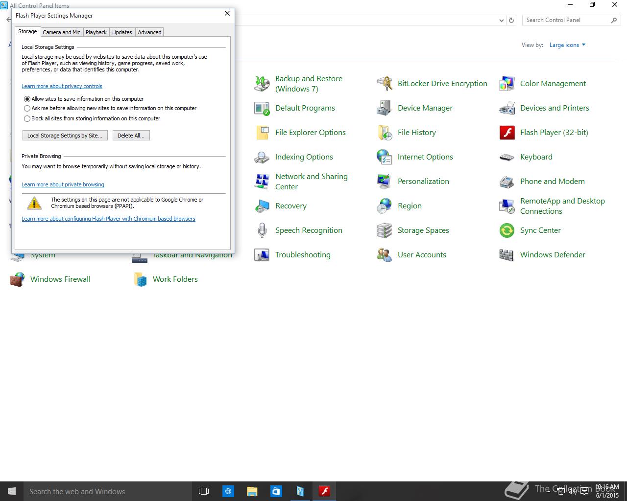Open Windows Defender icon
627x501 pixels.
tap(507, 255)
